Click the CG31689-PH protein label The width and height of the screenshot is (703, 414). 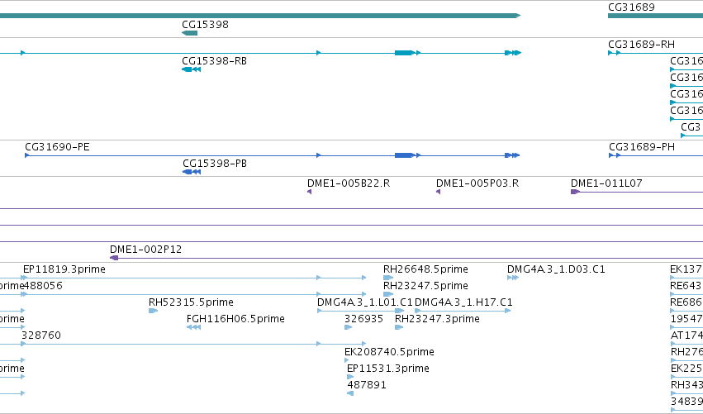[642, 147]
